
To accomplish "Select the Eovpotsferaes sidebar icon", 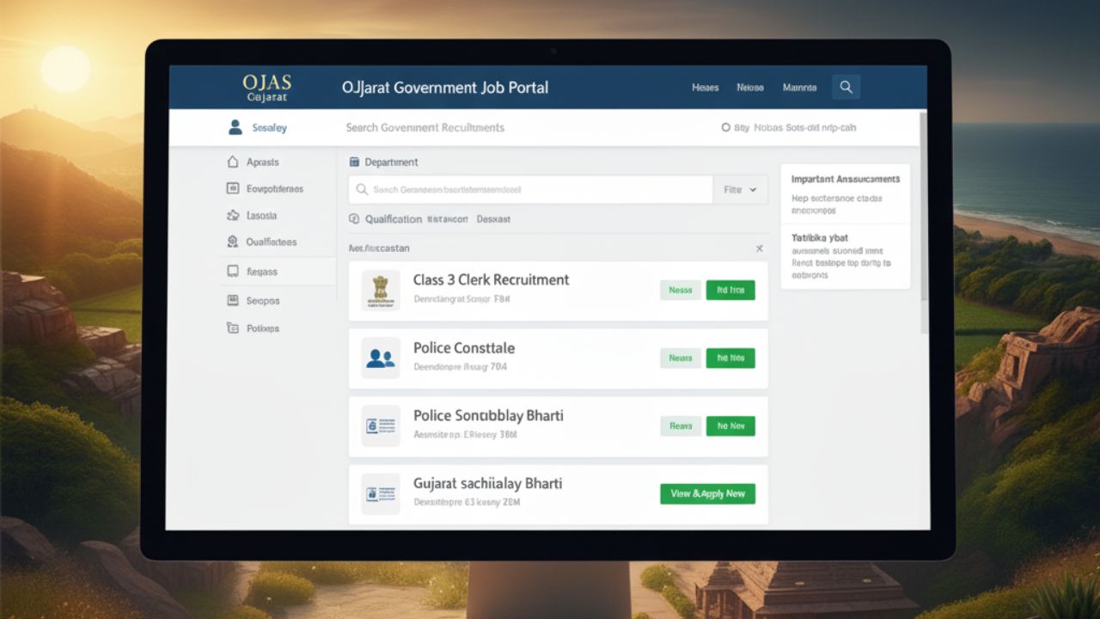I will [x=232, y=188].
